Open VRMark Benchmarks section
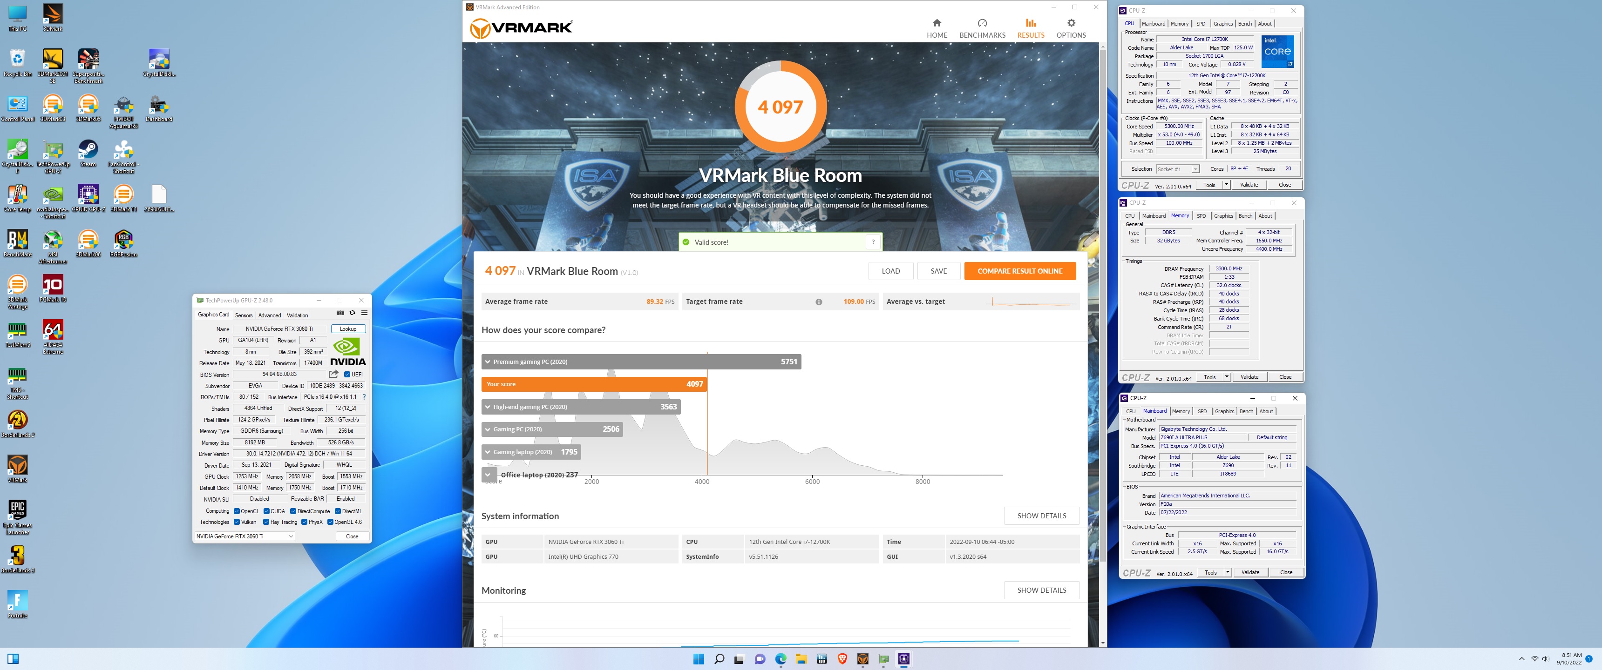The height and width of the screenshot is (670, 1602). [982, 28]
